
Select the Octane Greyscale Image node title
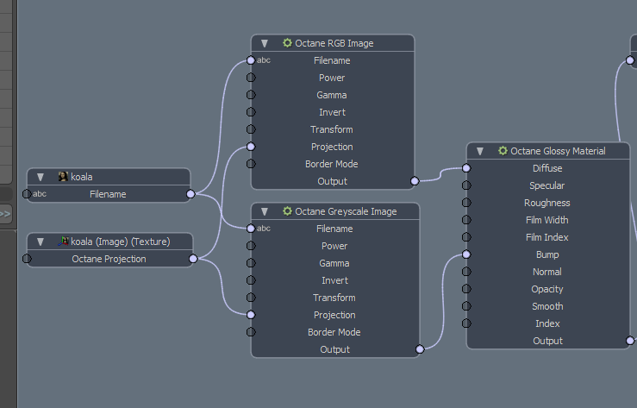pyautogui.click(x=346, y=211)
